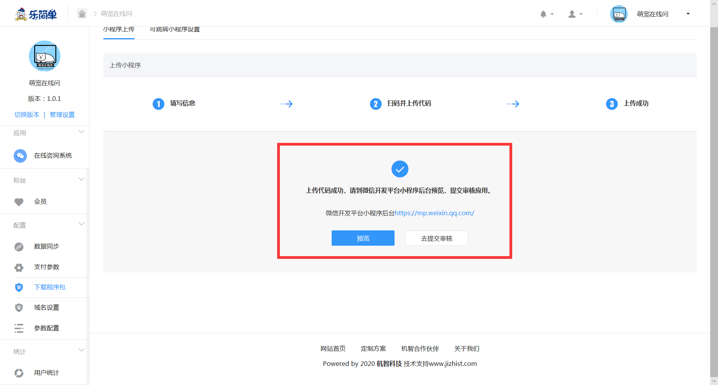718x385 pixels.
Task: Open 在线咨询系统 menu item
Action: pyautogui.click(x=53, y=155)
